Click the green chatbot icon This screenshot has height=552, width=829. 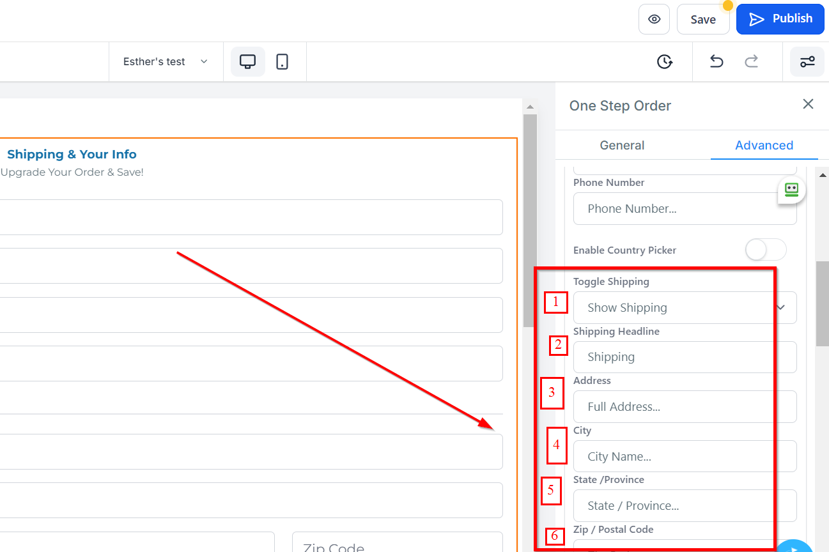click(792, 190)
